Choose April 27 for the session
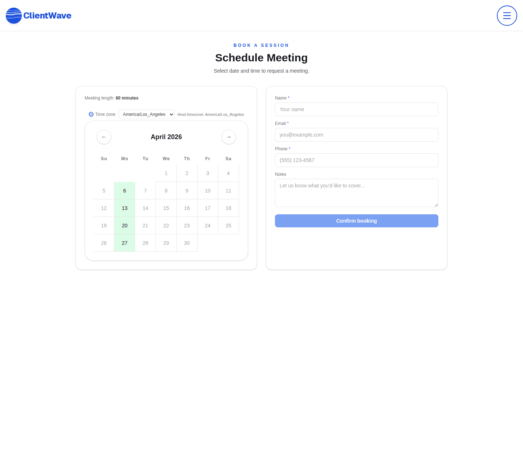 [125, 243]
